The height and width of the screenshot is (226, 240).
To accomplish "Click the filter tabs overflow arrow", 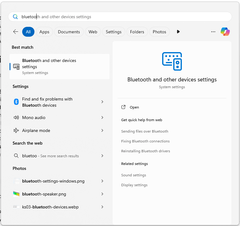I will coord(178,32).
